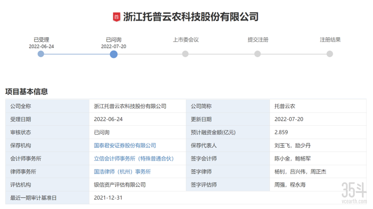373x209 pixels.
Task: Click the 注册结果 stage label
Action: [330, 40]
